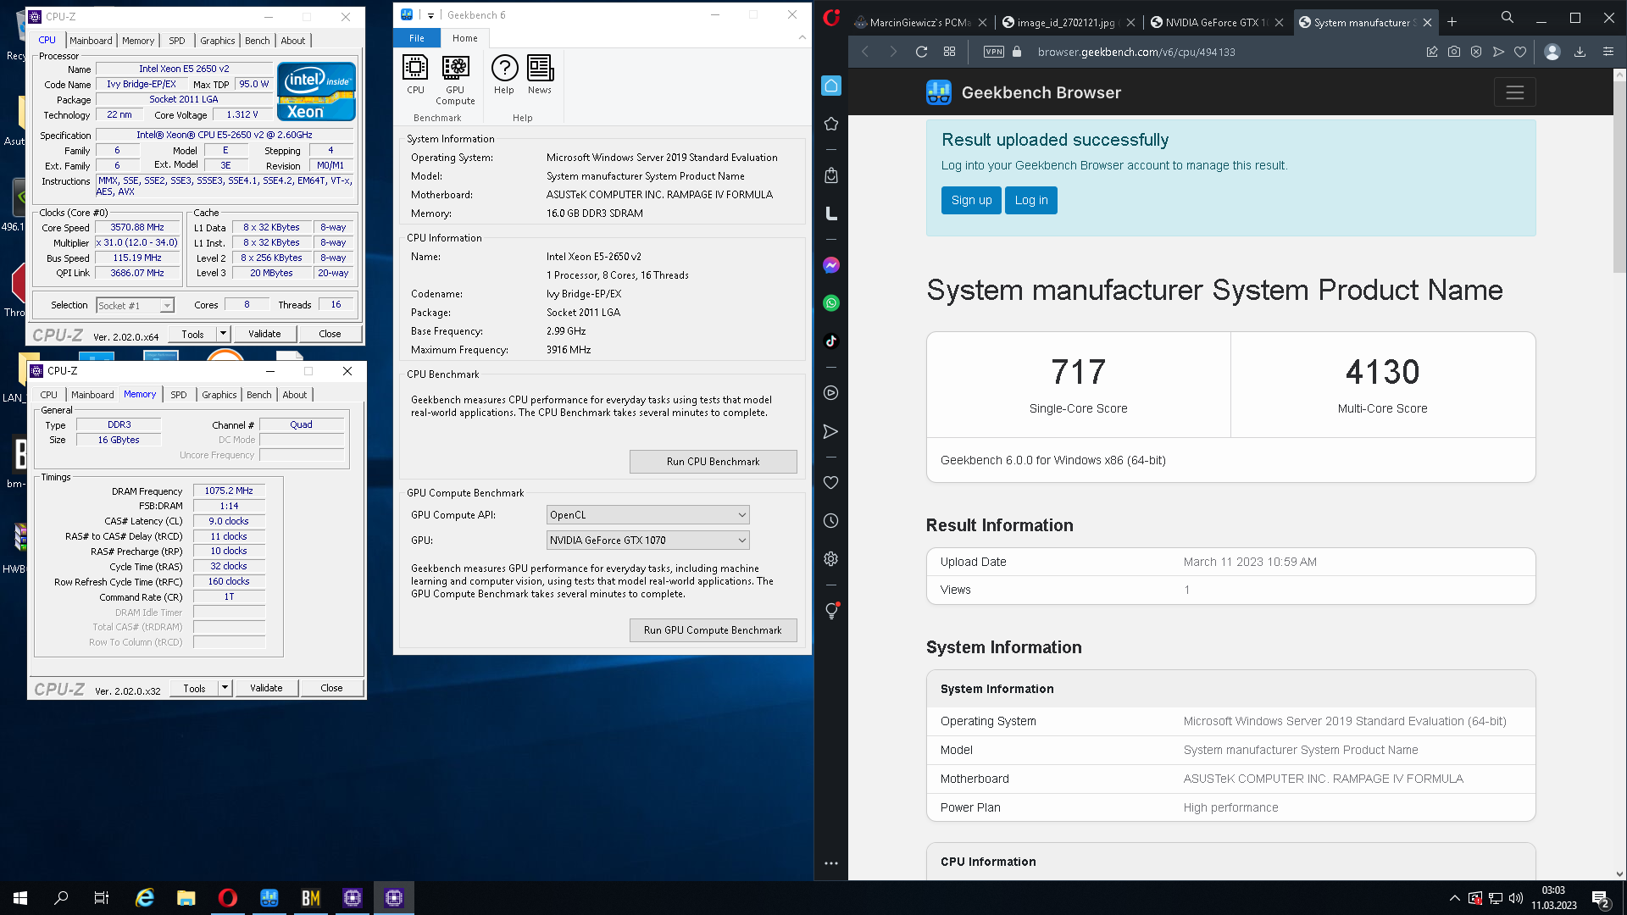
Task: Open Socket #1 selection dropdown in CPU-Z
Action: (x=136, y=306)
